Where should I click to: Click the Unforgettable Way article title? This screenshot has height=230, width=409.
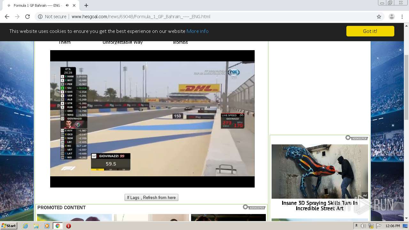click(122, 42)
